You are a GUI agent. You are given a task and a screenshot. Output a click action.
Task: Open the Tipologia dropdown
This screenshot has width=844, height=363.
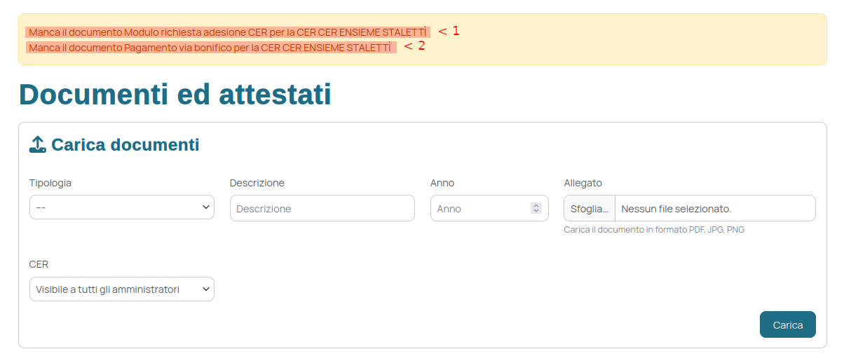(x=122, y=207)
